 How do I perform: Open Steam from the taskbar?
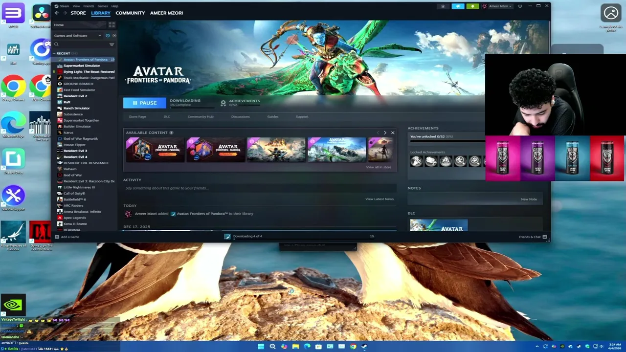[x=364, y=346]
